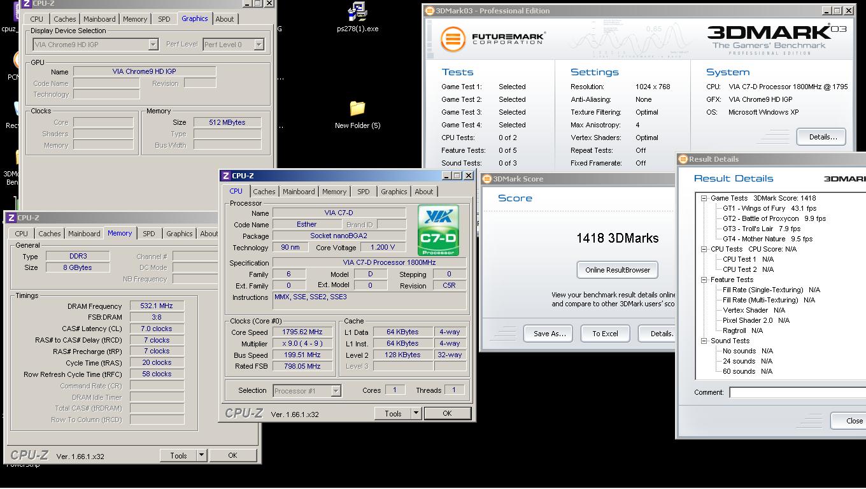Open Tools dropdown arrow in Memory window
This screenshot has height=489, width=866.
201,455
